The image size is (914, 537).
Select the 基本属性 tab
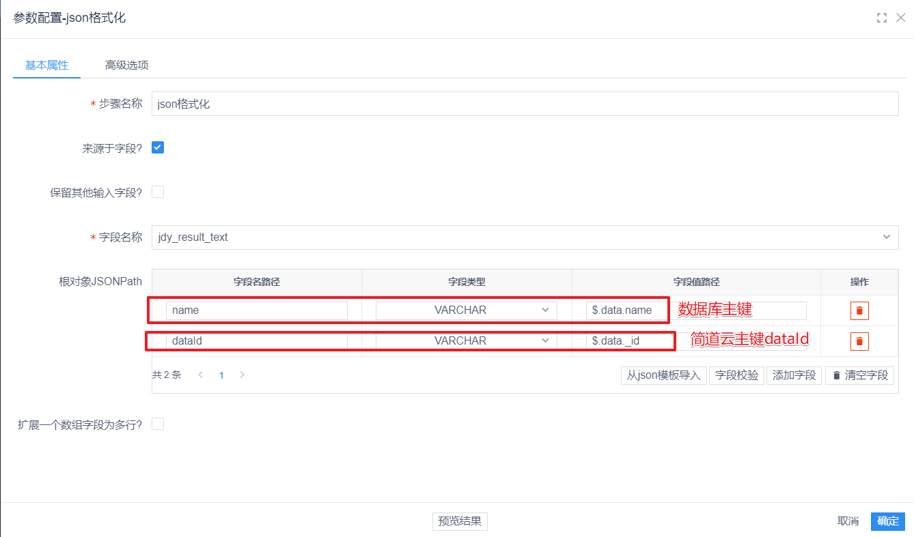tap(47, 66)
